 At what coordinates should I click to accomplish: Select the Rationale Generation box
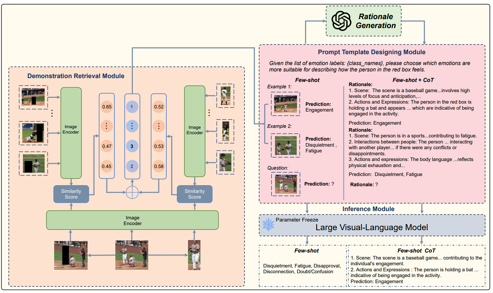(364, 21)
